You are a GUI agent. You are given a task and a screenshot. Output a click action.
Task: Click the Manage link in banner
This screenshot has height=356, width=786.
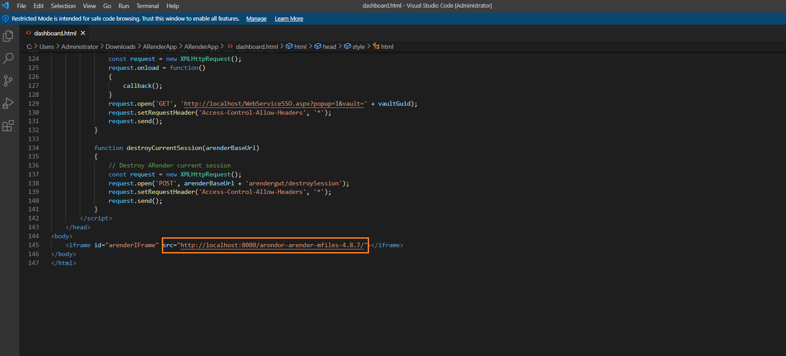click(x=256, y=19)
